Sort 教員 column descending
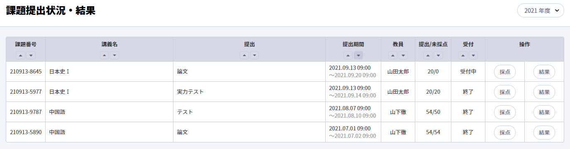The width and height of the screenshot is (570, 149). point(403,55)
